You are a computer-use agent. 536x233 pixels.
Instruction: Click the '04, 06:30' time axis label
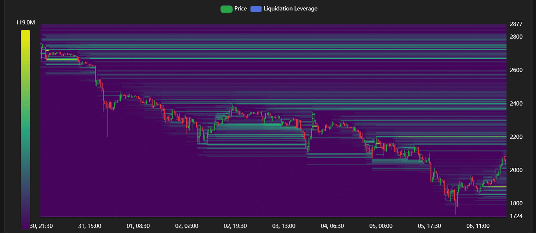[x=332, y=226]
